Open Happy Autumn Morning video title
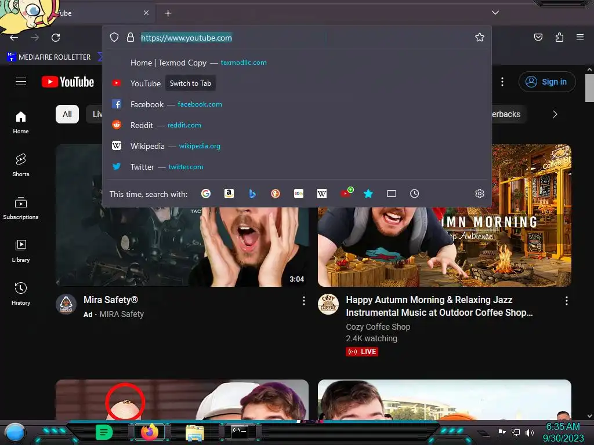This screenshot has width=594, height=445. [439, 306]
